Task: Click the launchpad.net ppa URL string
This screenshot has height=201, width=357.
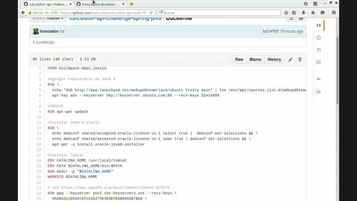Action: click(x=138, y=90)
